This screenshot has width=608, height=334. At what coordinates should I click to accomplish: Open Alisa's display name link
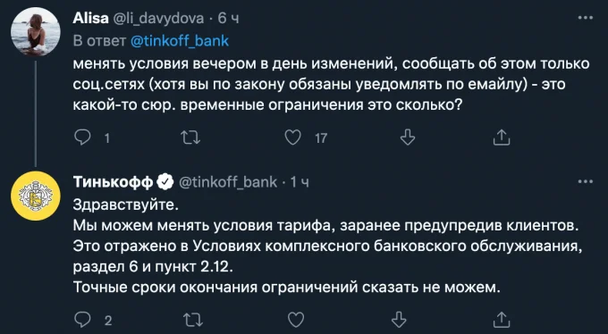pos(90,18)
